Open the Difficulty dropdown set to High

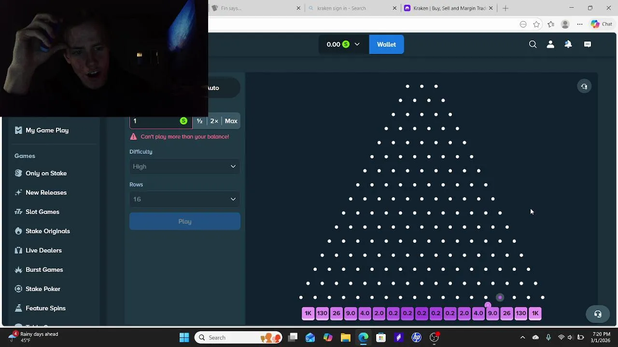185,166
